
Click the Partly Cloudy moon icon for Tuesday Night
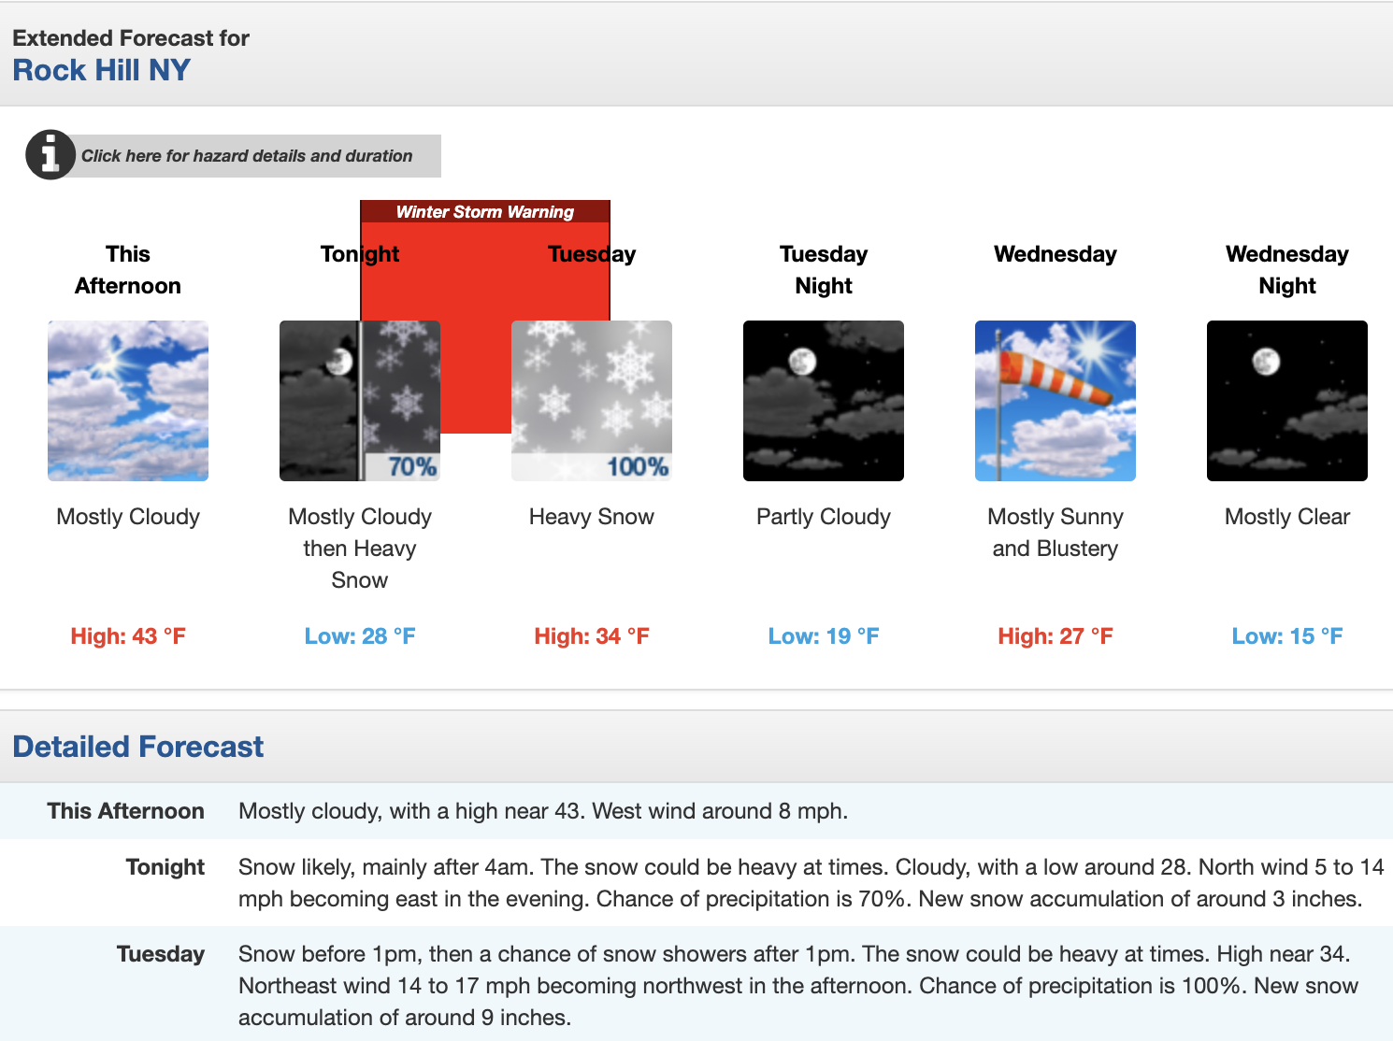click(x=823, y=400)
